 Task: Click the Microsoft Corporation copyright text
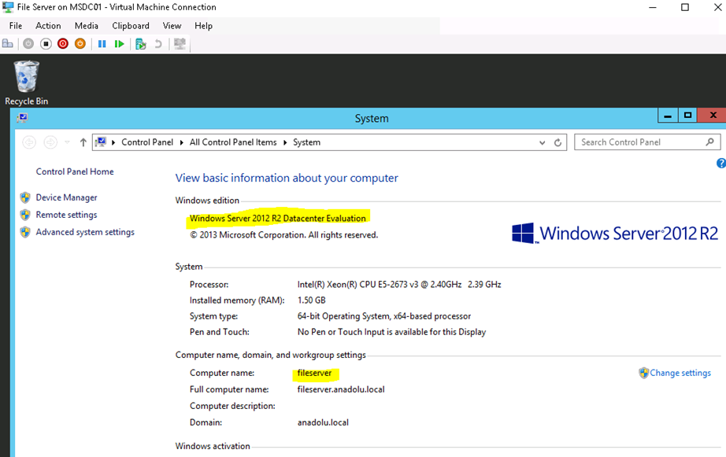tap(283, 235)
